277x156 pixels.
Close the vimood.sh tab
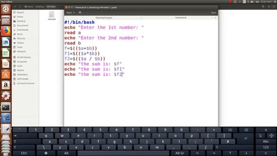pyautogui.click(x=216, y=18)
